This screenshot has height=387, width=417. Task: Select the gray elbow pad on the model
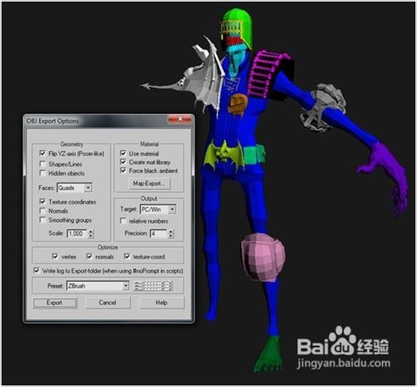[x=324, y=107]
